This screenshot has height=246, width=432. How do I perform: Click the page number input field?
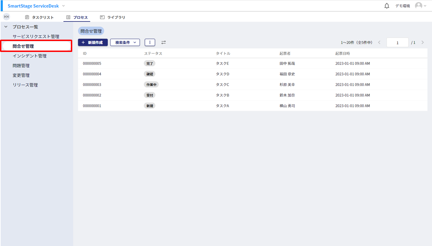397,42
